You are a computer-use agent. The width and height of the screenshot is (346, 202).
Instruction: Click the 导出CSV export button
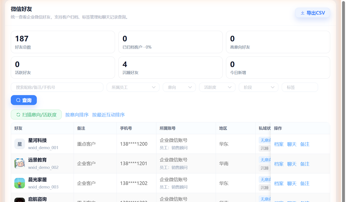[x=313, y=13]
